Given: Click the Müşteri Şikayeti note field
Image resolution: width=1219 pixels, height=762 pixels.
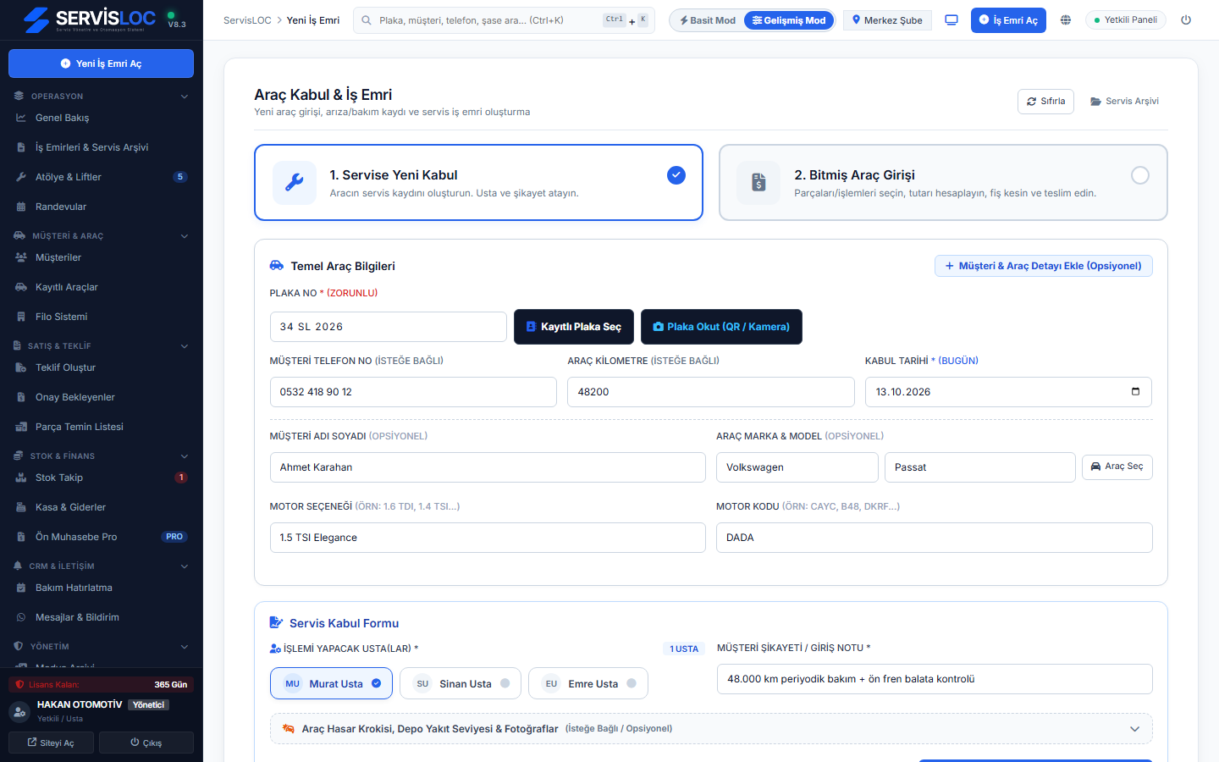Looking at the screenshot, I should (x=935, y=679).
